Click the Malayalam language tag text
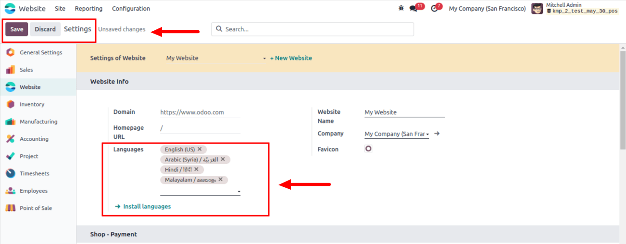The width and height of the screenshot is (626, 244). pyautogui.click(x=190, y=180)
